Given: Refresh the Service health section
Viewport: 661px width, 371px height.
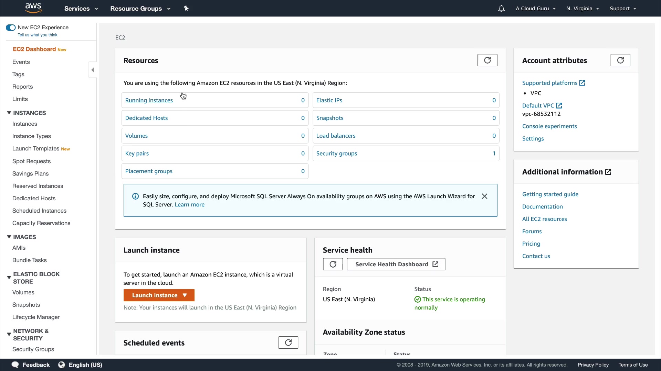Looking at the screenshot, I should coord(333,264).
